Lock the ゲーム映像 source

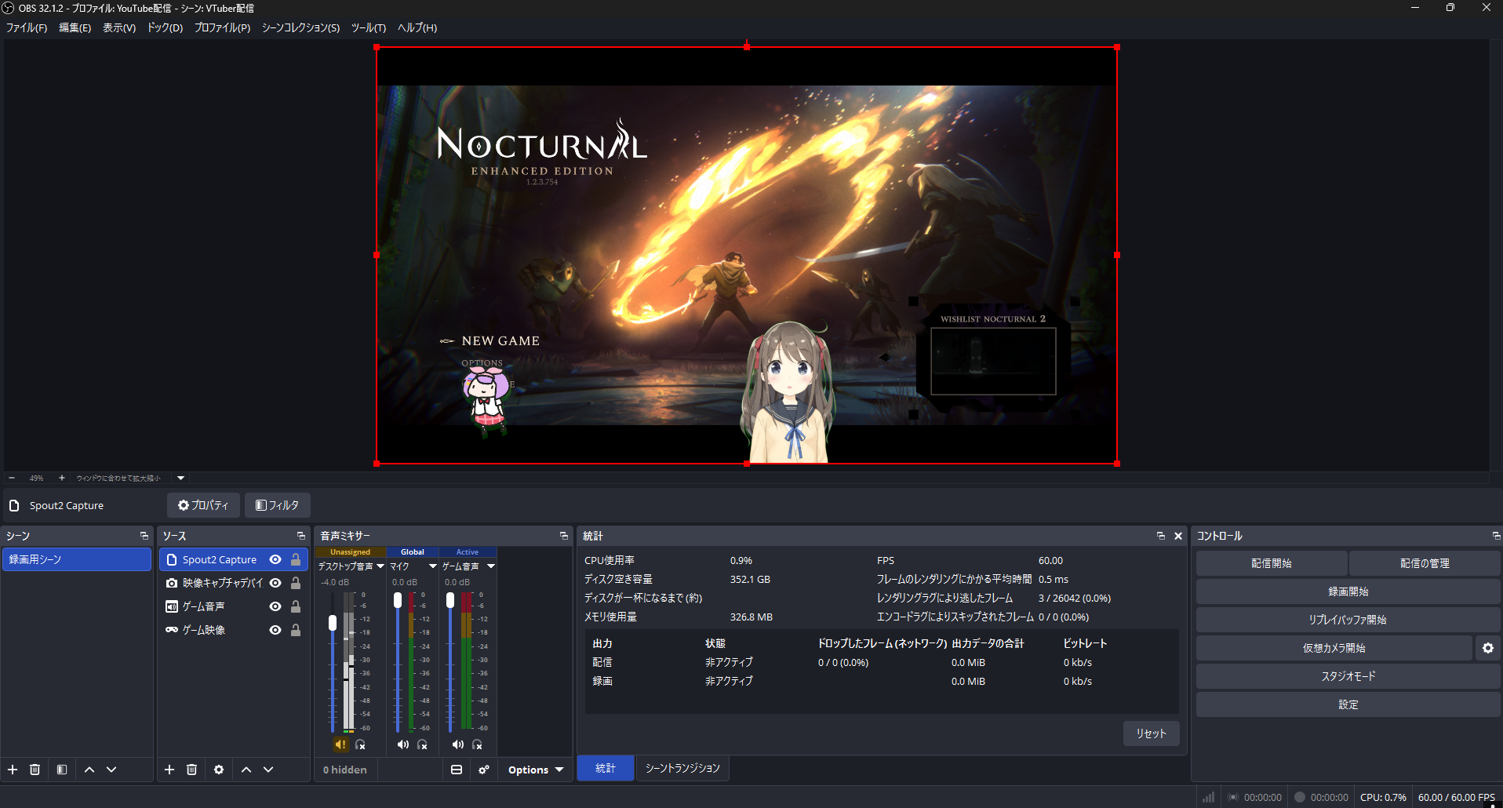[296, 630]
